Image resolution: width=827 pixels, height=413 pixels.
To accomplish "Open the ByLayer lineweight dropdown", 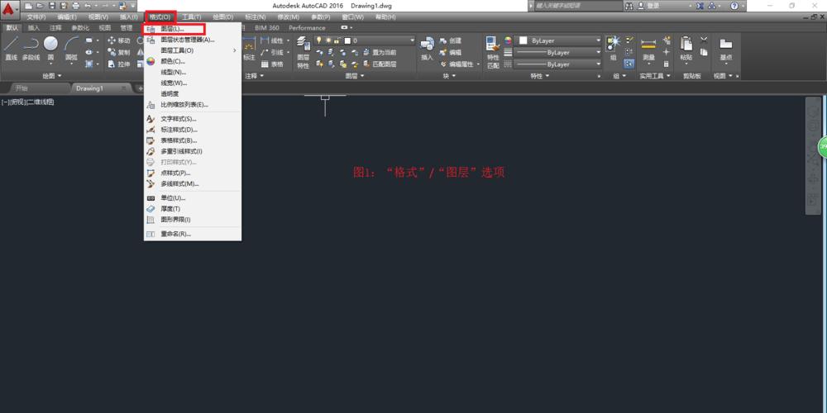I will [558, 52].
